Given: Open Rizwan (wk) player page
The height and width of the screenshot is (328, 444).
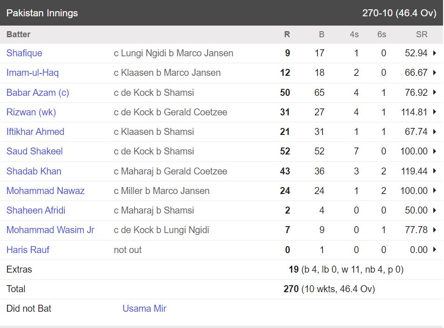Looking at the screenshot, I should click(x=31, y=112).
